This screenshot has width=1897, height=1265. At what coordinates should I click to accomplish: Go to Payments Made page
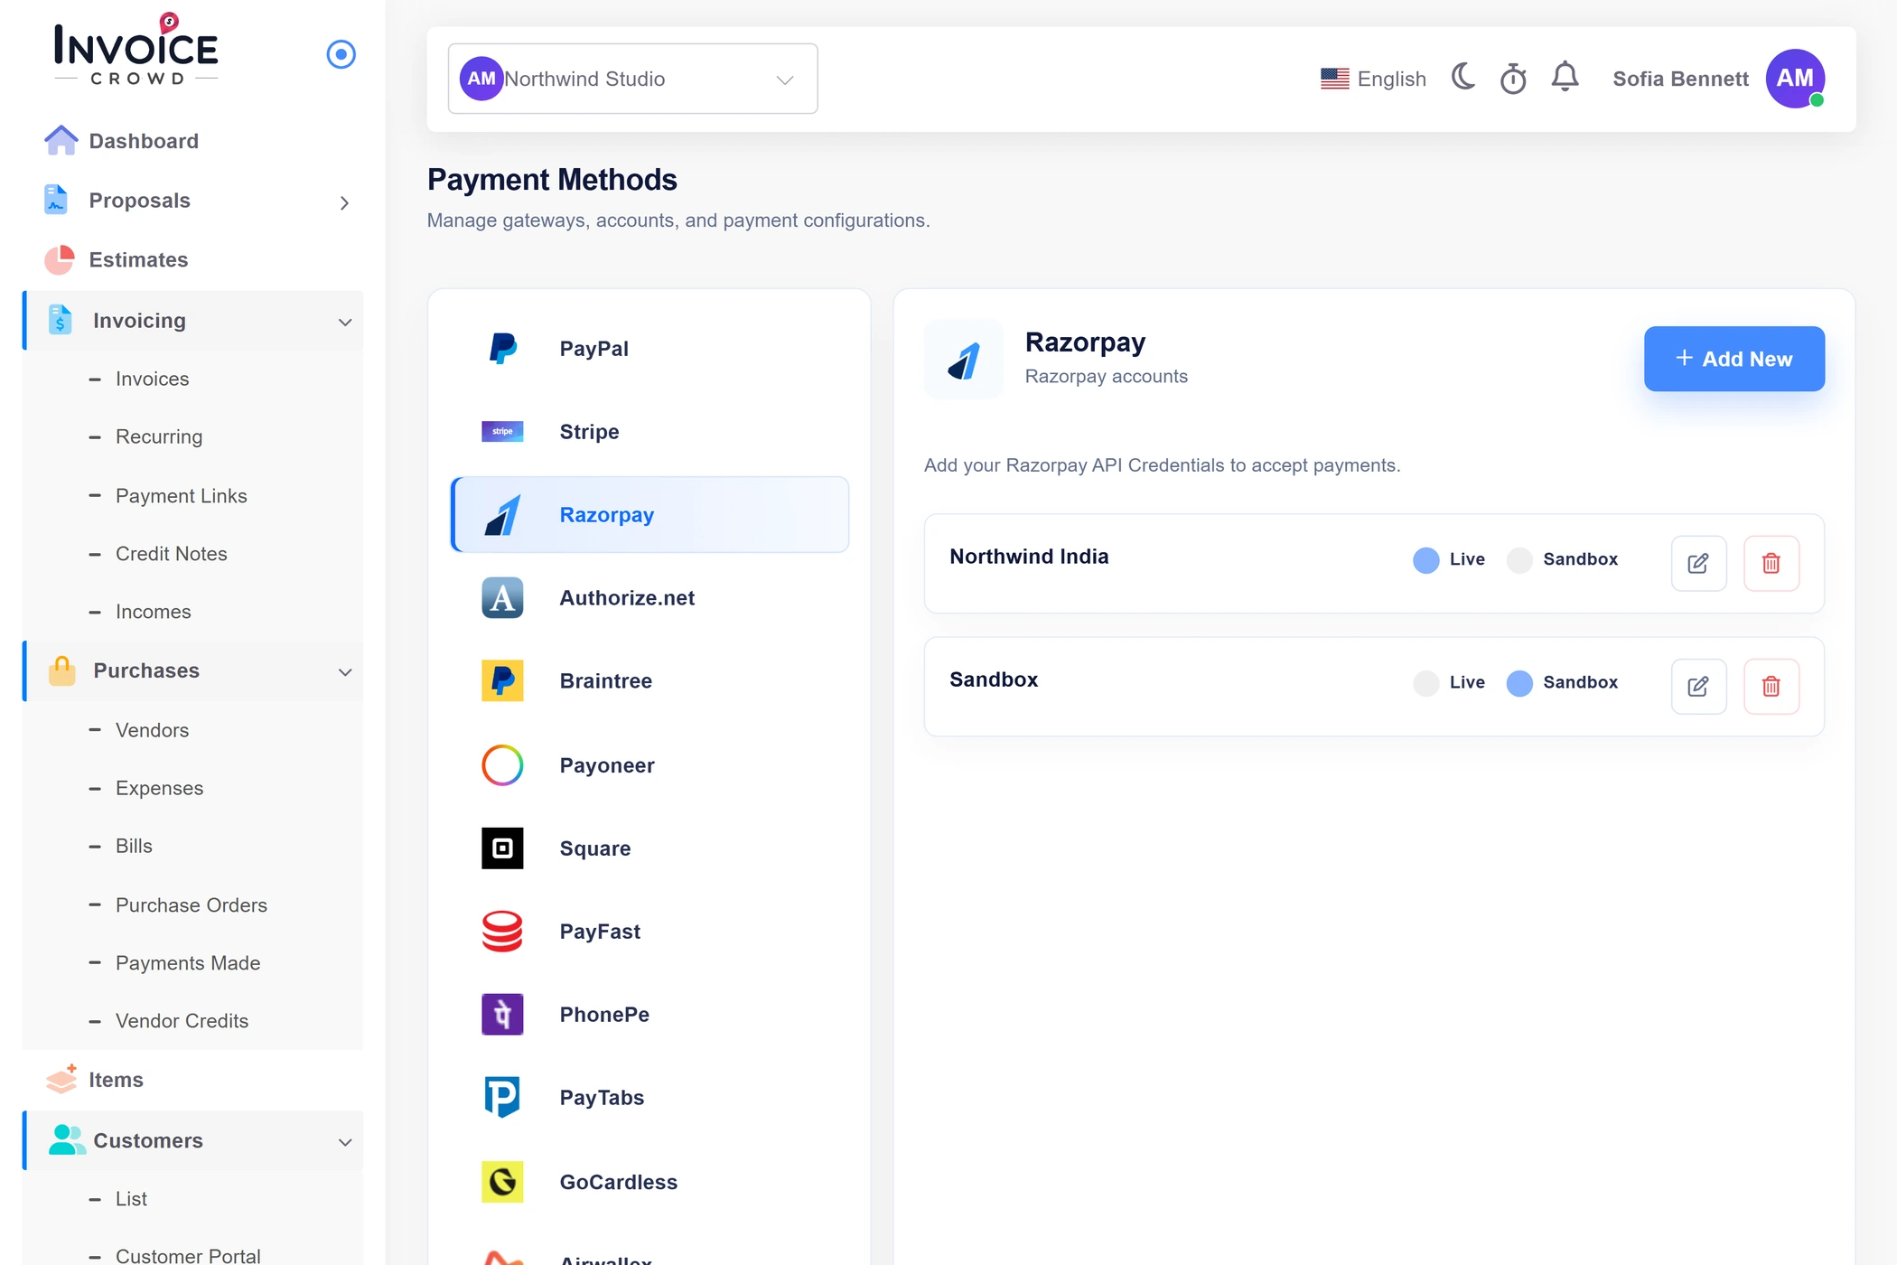tap(188, 962)
